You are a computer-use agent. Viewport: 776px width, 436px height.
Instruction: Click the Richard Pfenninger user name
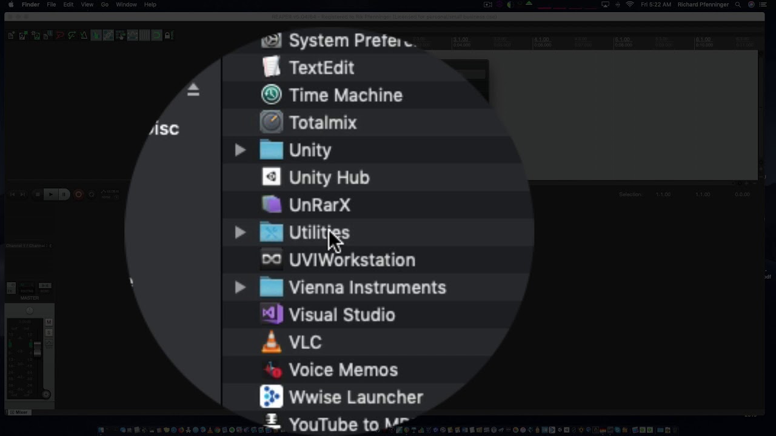(x=703, y=4)
